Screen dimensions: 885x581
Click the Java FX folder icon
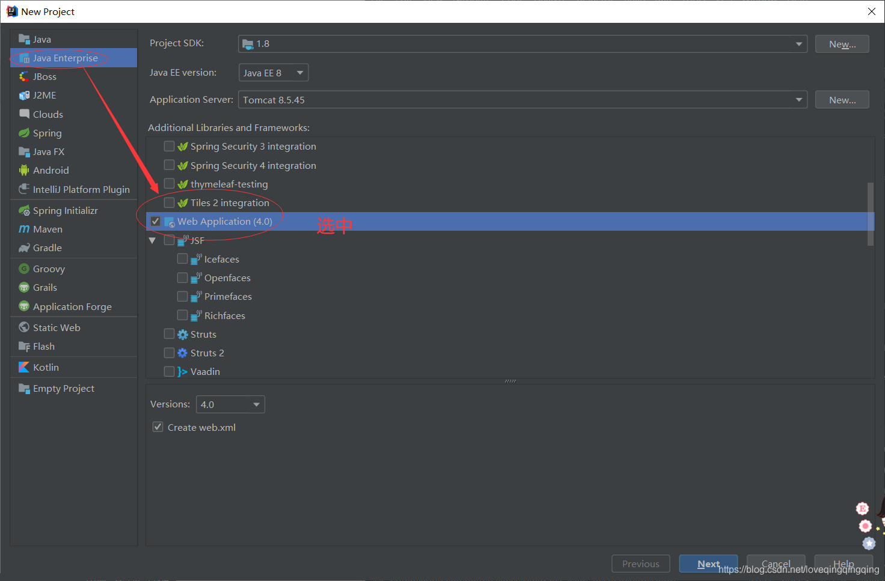point(24,151)
